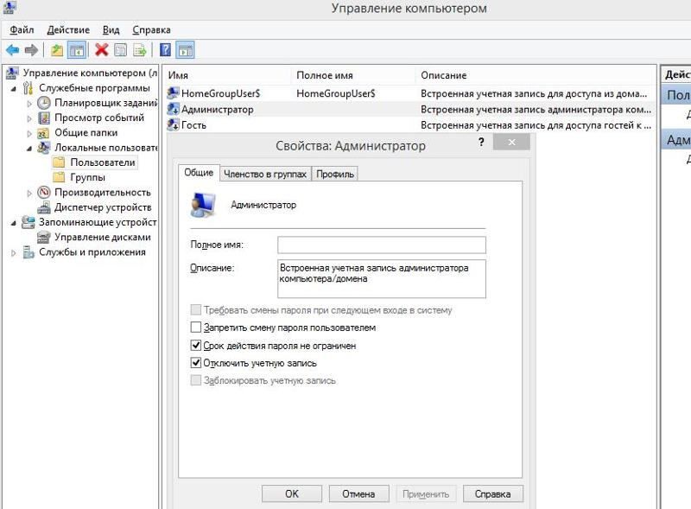This screenshot has height=509, width=691.
Task: Click the Forward arrow in toolbar
Action: coord(31,50)
